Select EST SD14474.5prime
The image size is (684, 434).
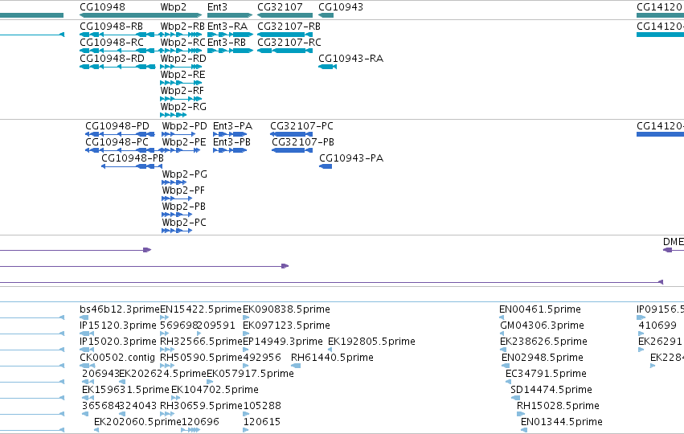point(515,398)
